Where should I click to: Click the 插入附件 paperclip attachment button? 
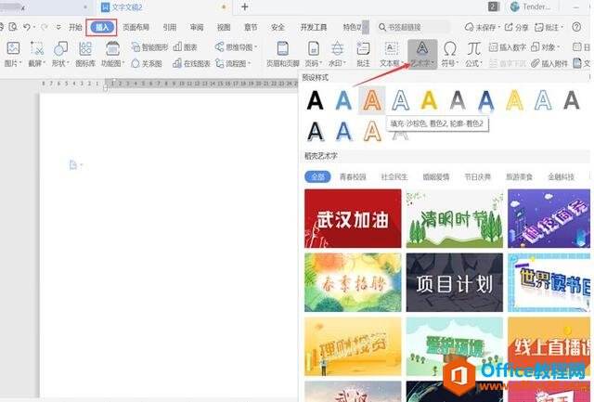tap(549, 63)
